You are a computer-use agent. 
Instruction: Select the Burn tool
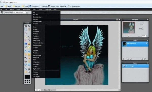click(x=29, y=58)
